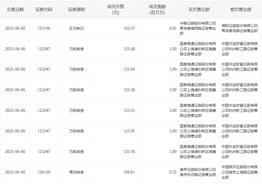
Task: Click 万凯转债 in the 123.78 row
Action: pos(76,152)
